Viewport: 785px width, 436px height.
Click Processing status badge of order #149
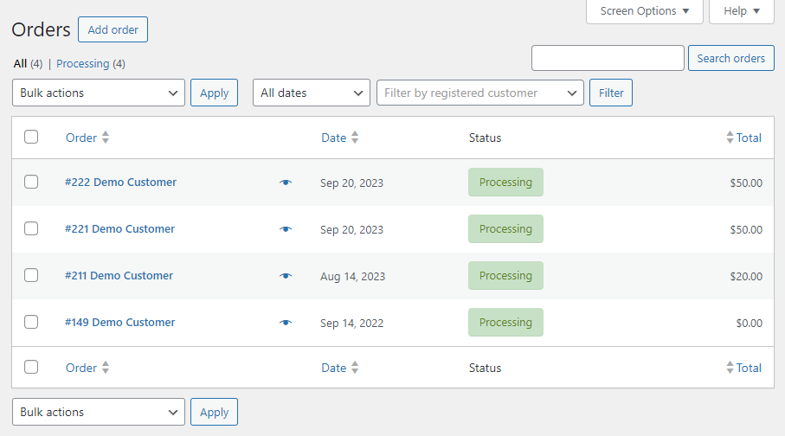coord(505,322)
